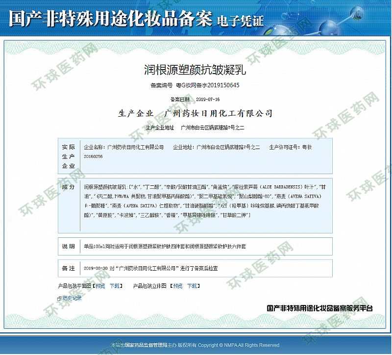The image size is (392, 355).
Task: Download the 产品包装平面图 file
Action: [x=114, y=285]
